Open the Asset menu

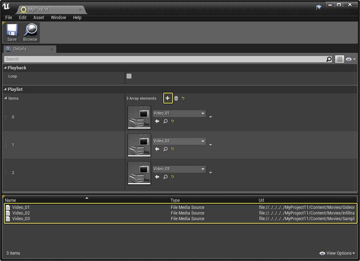[x=39, y=18]
